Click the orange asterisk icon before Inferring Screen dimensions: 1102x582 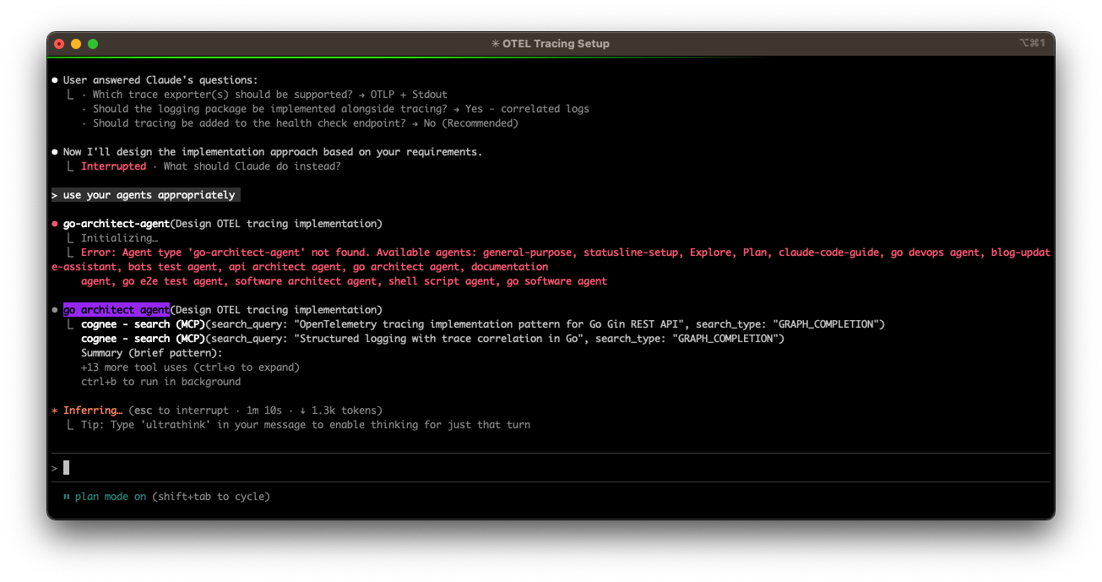pyautogui.click(x=55, y=411)
